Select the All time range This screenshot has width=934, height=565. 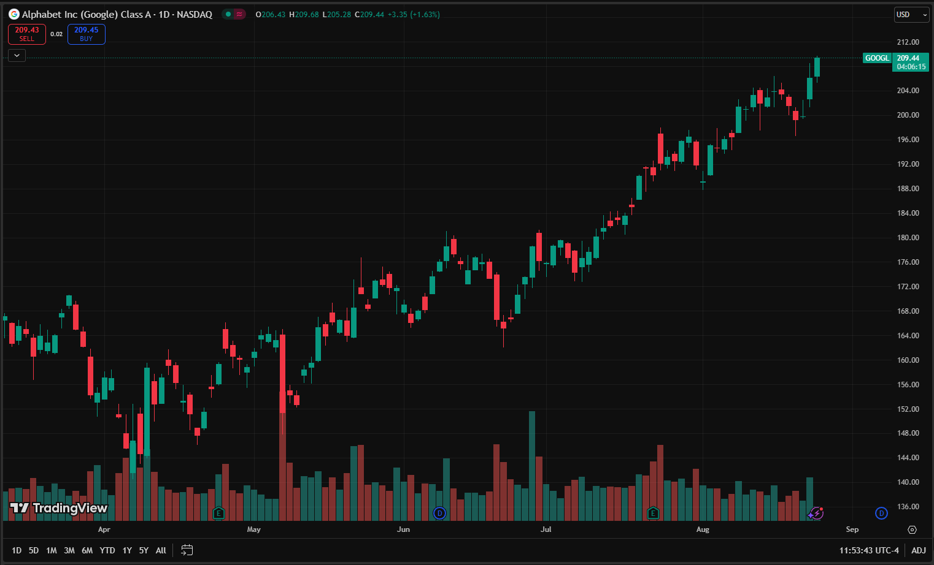point(161,550)
